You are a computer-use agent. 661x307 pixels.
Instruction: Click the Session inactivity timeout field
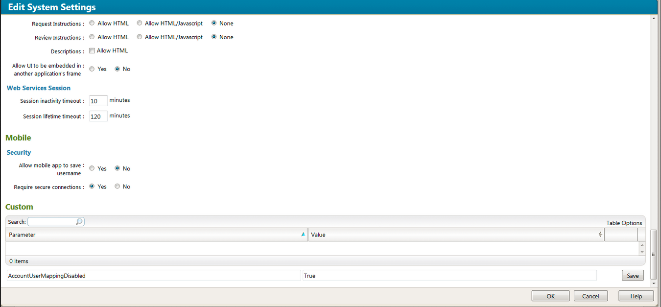(x=98, y=101)
